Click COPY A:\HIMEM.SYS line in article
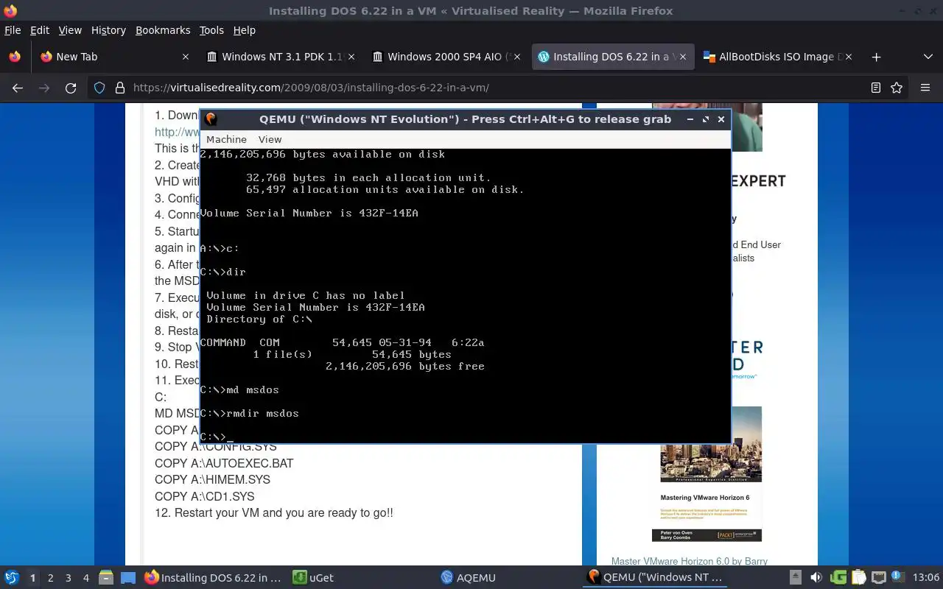 tap(212, 479)
